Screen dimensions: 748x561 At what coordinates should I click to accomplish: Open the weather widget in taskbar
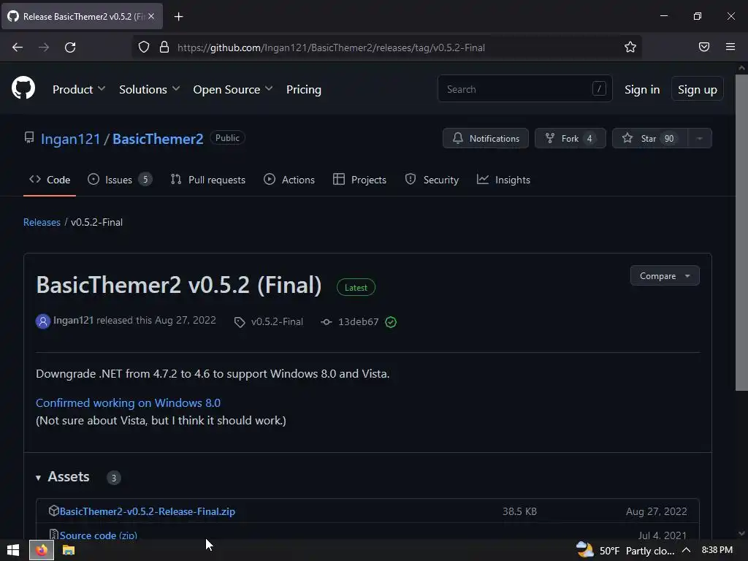tap(625, 551)
